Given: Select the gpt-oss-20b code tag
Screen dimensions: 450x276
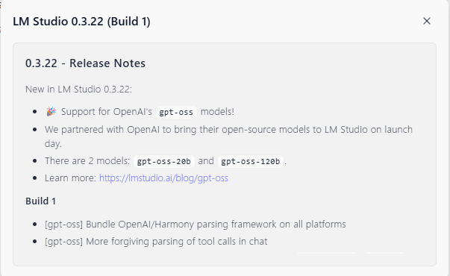Looking at the screenshot, I should pyautogui.click(x=164, y=161).
